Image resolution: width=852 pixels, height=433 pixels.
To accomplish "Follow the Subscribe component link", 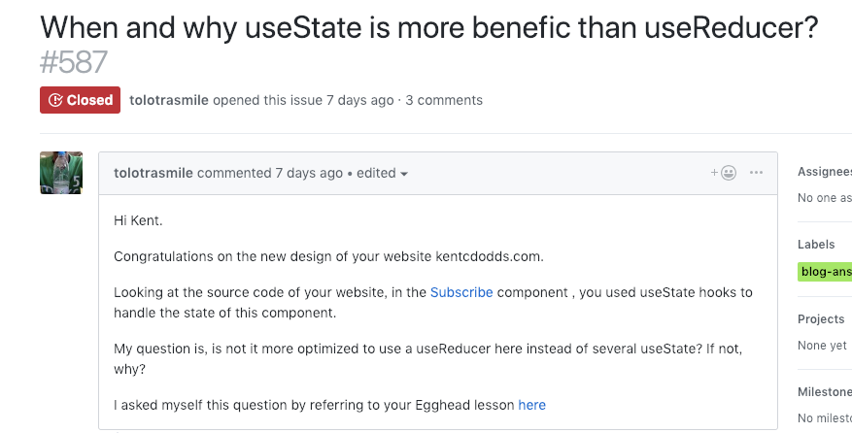I will point(461,292).
